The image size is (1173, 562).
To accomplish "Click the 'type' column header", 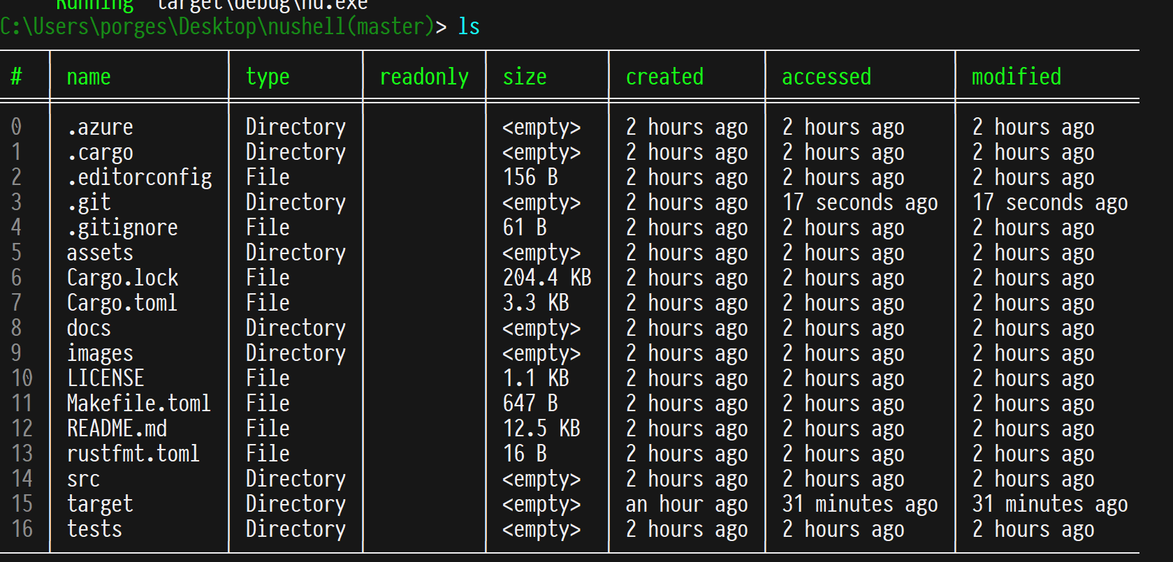I will 268,77.
